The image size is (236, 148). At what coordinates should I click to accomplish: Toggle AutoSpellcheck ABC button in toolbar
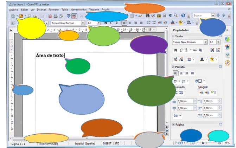[x=74, y=16]
